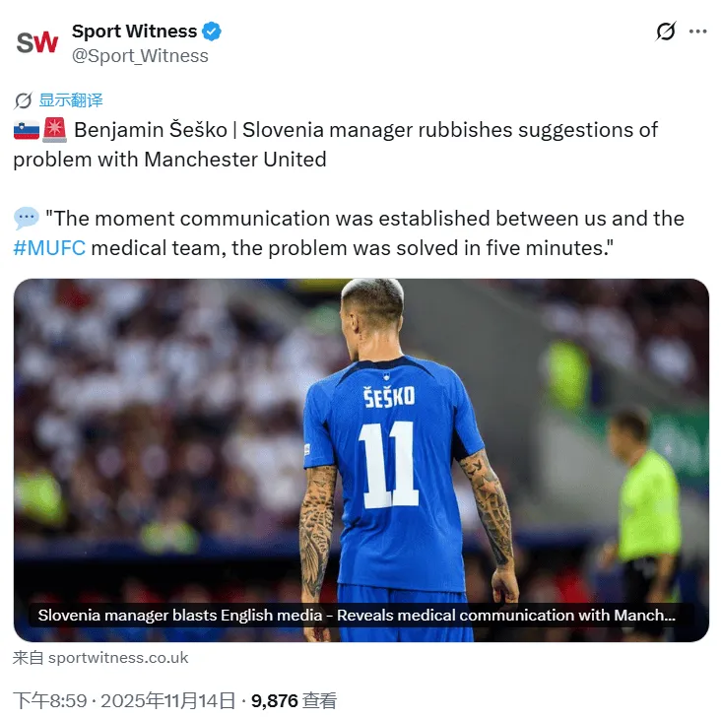Click the 2025年11月14日 date text
This screenshot has height=719, width=721.
(x=167, y=701)
